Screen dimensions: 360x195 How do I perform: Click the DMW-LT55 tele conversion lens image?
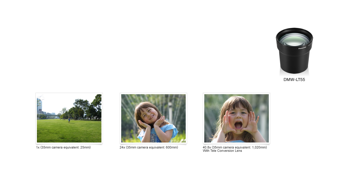[294, 52]
